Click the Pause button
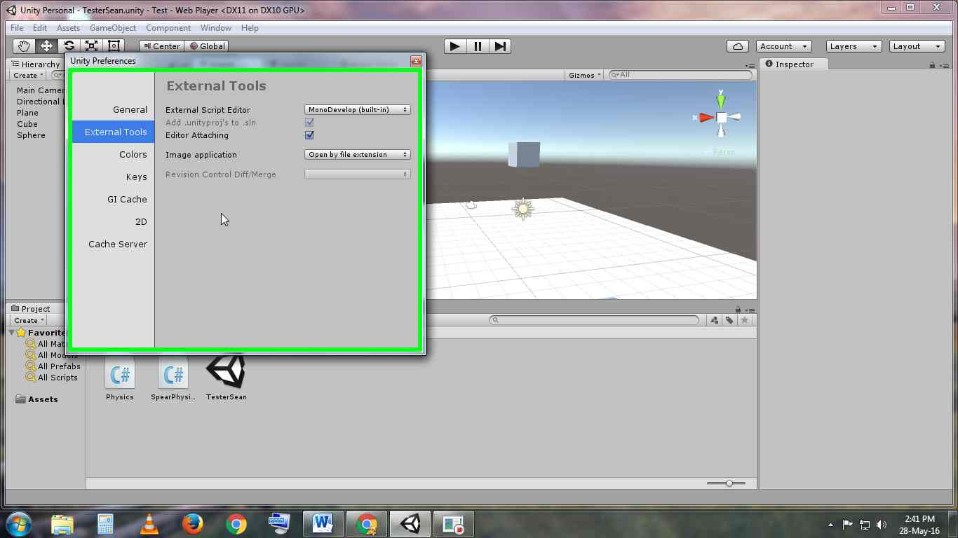Image resolution: width=958 pixels, height=538 pixels. tap(478, 46)
